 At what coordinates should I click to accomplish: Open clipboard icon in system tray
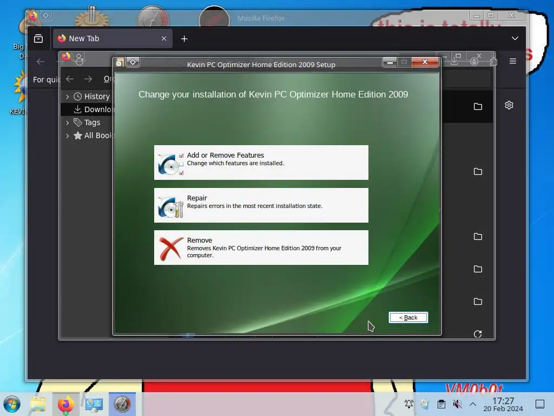(441, 404)
